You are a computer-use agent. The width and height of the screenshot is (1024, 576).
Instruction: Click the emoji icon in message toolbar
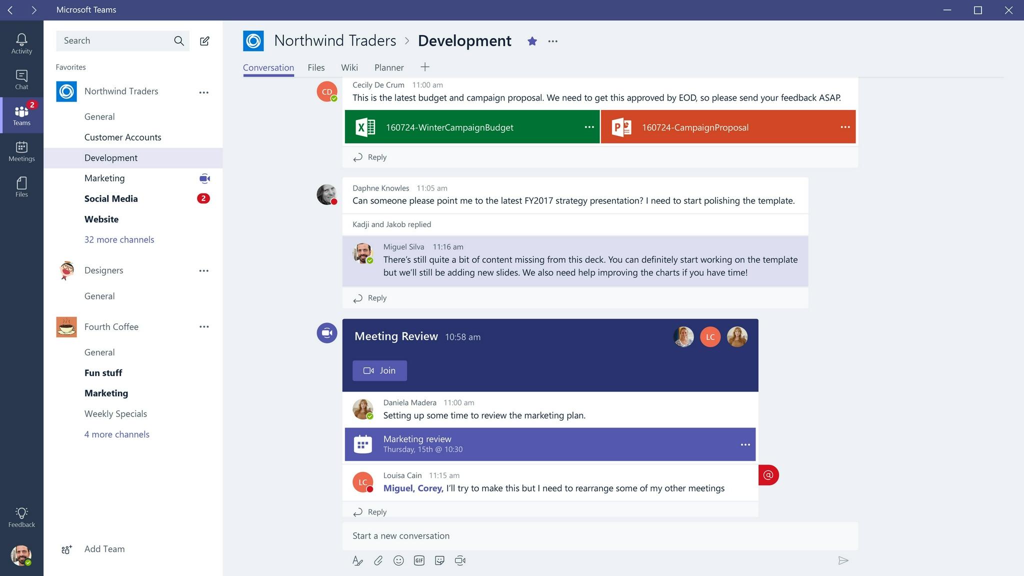[x=398, y=560]
